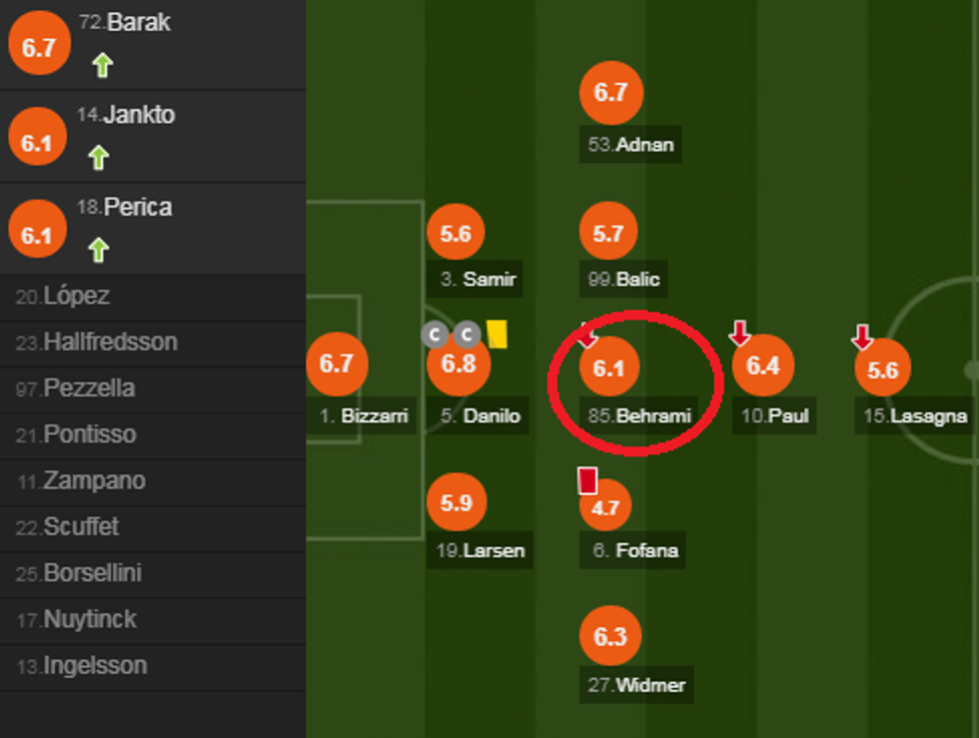The width and height of the screenshot is (979, 738).
Task: Click Fofana's red card icon
Action: [587, 480]
